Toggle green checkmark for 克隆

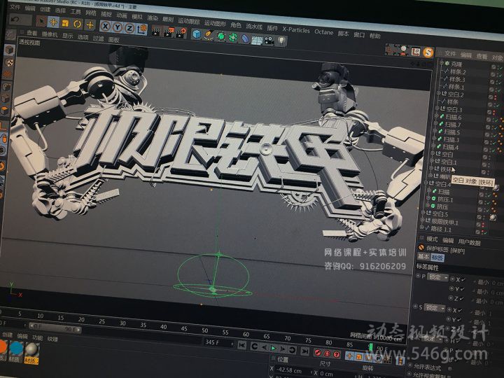pyautogui.click(x=500, y=68)
